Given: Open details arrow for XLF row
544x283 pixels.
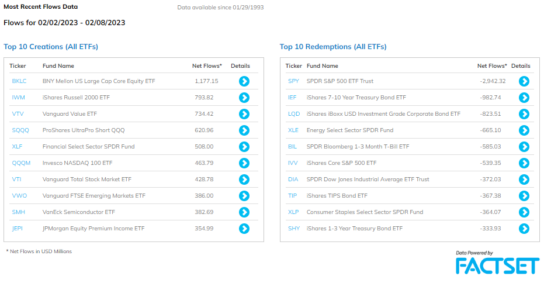Looking at the screenshot, I should (x=244, y=147).
